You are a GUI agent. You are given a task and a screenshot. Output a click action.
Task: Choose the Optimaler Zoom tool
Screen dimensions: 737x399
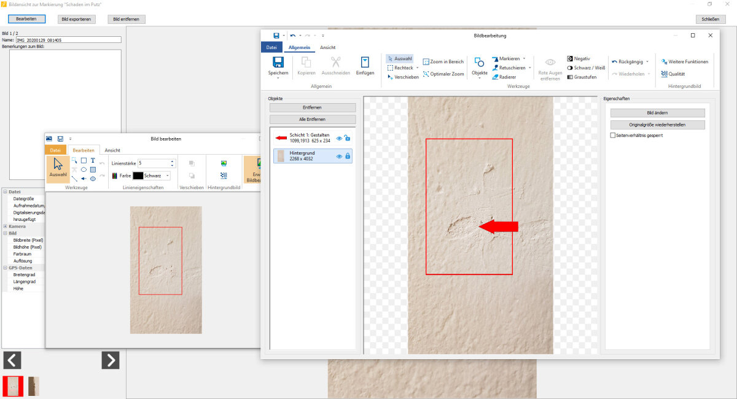443,74
